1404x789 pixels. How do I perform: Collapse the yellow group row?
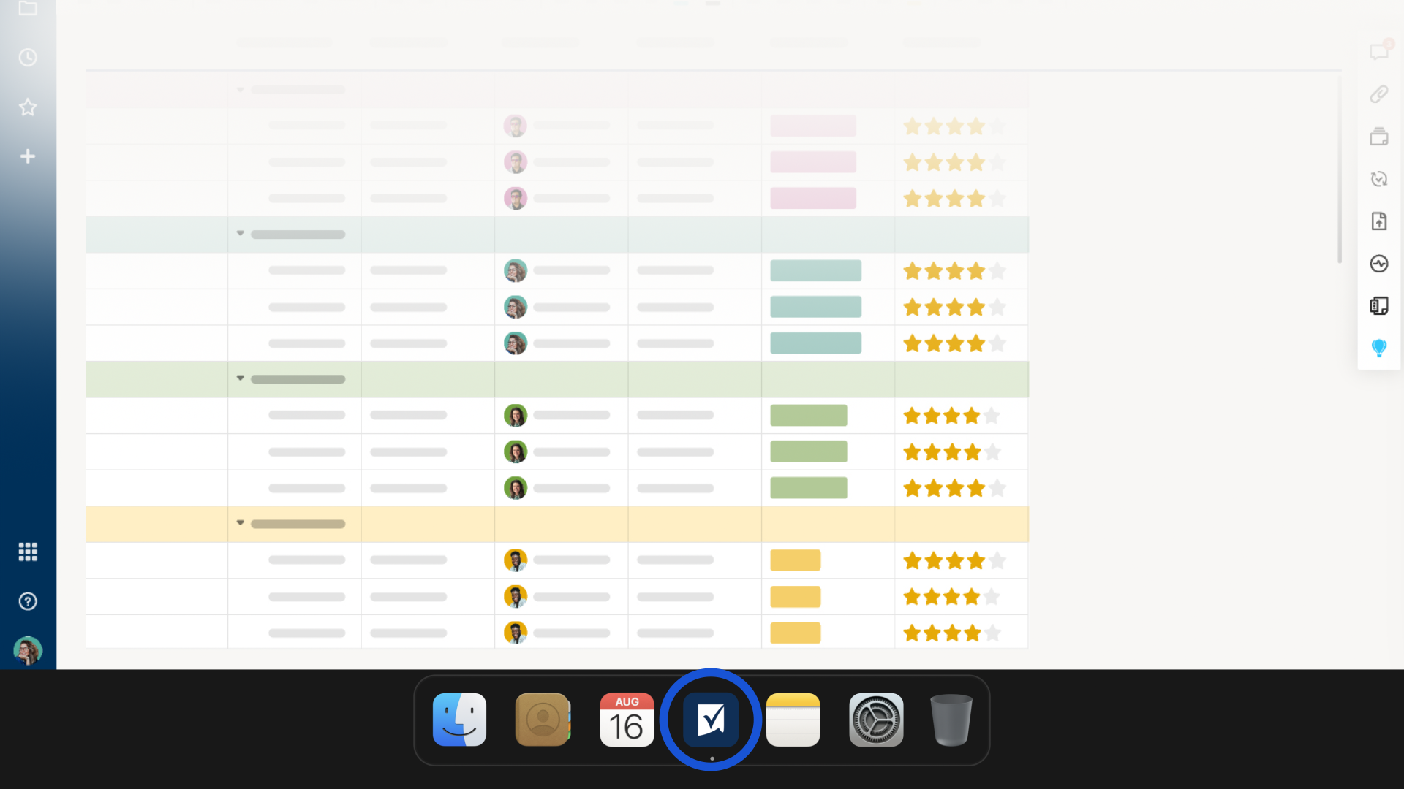240,523
